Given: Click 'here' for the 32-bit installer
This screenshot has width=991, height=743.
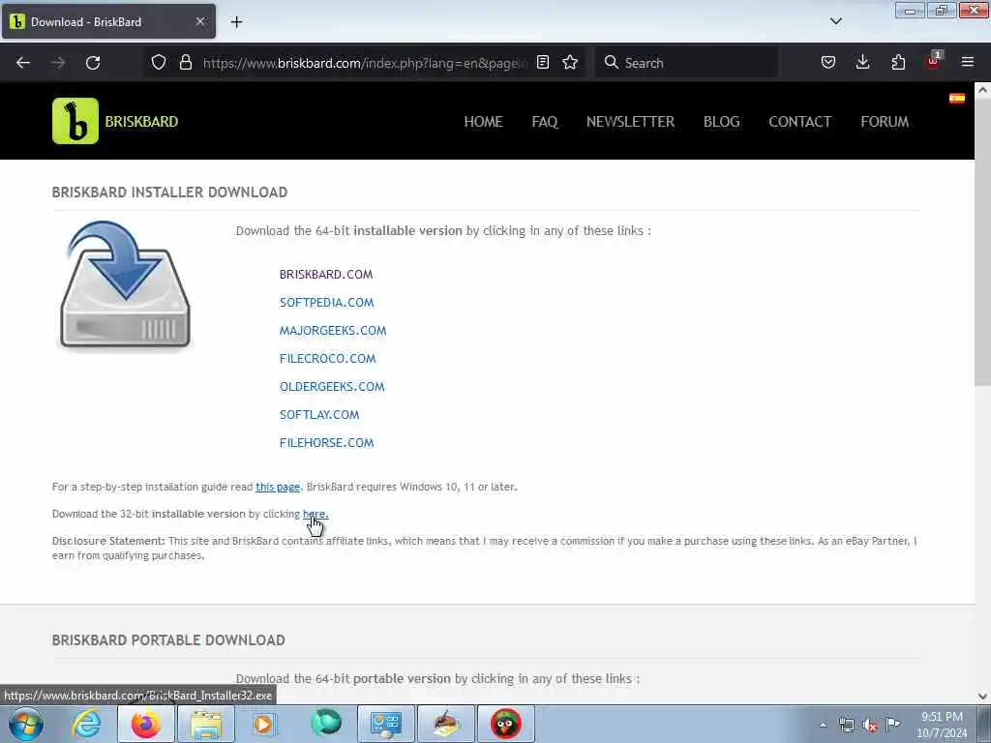Looking at the screenshot, I should [x=315, y=514].
